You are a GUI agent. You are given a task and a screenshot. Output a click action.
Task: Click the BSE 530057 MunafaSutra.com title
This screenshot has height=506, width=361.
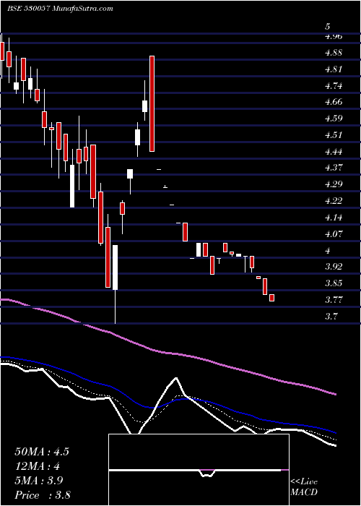coord(60,9)
